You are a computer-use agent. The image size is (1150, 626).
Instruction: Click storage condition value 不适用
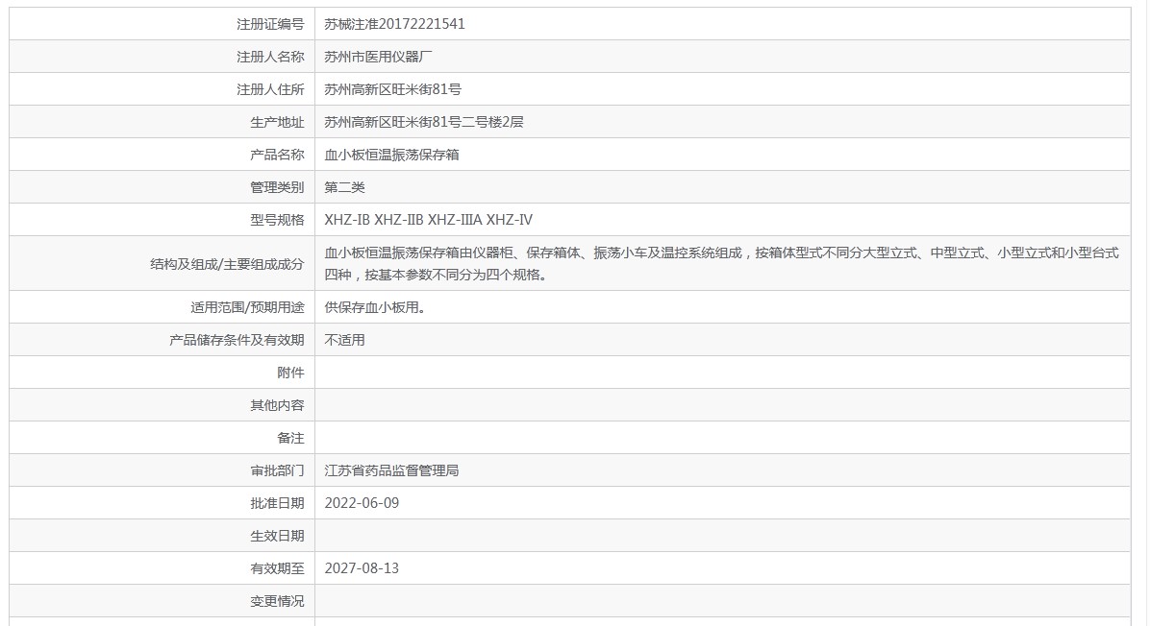(344, 341)
